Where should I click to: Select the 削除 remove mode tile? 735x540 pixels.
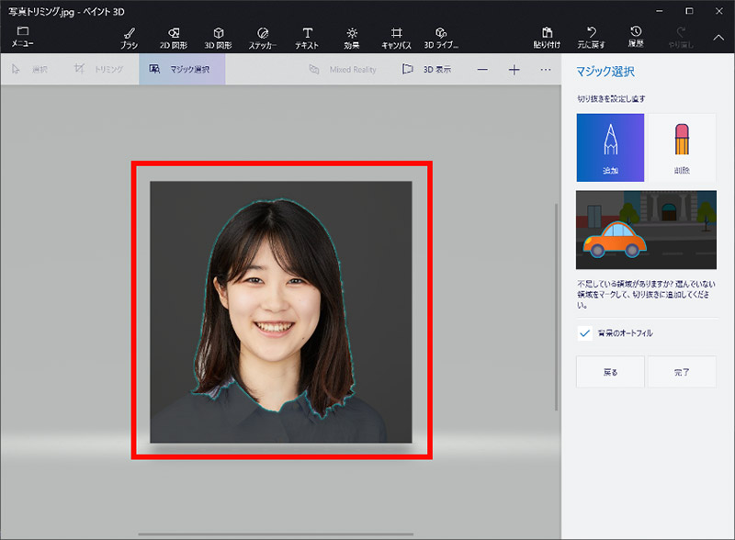681,148
